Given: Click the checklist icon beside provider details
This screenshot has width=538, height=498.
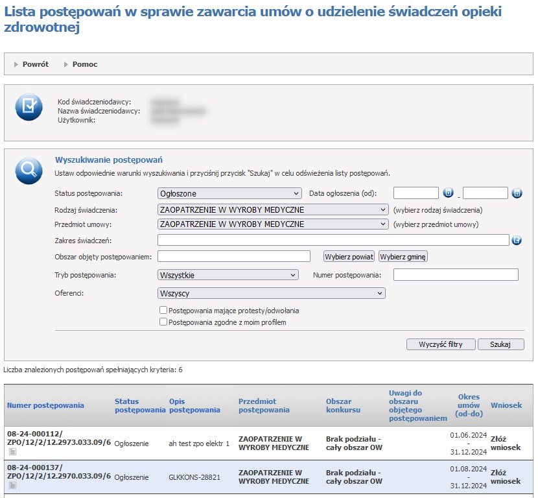Looking at the screenshot, I should point(29,107).
